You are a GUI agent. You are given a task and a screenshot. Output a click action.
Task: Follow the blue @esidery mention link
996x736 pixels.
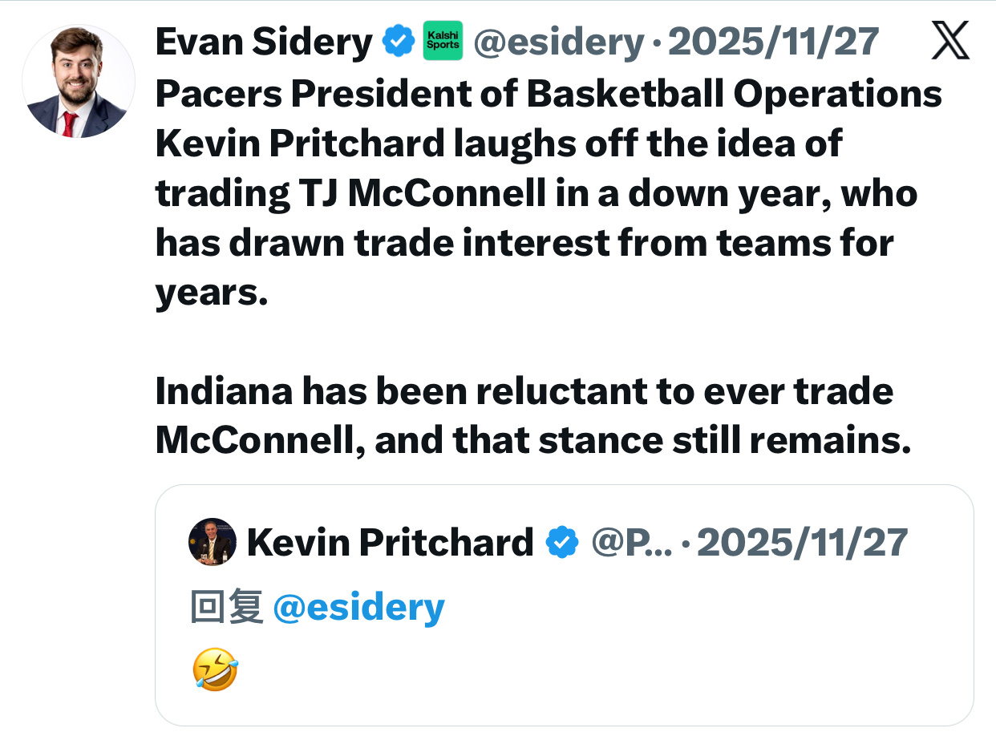(358, 608)
